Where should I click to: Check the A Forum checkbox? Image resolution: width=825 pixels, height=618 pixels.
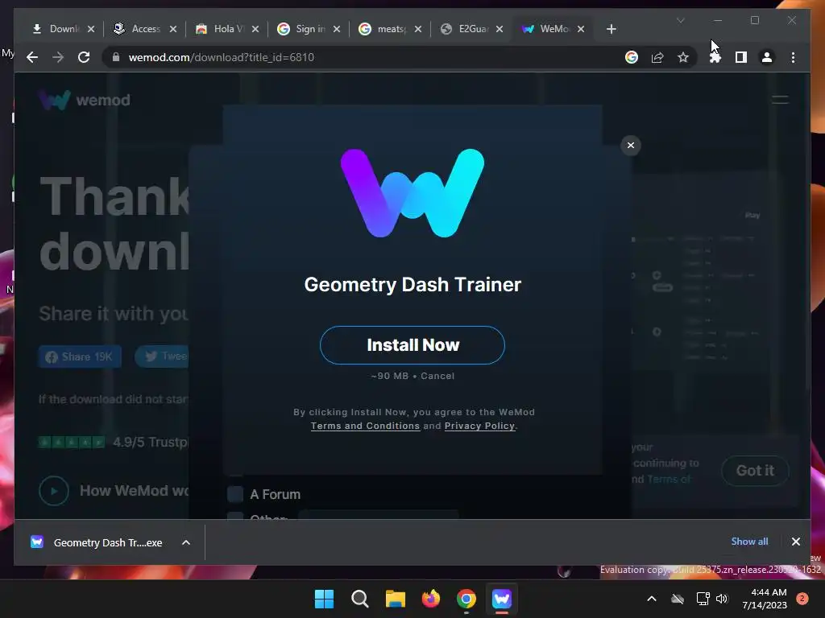click(x=234, y=494)
